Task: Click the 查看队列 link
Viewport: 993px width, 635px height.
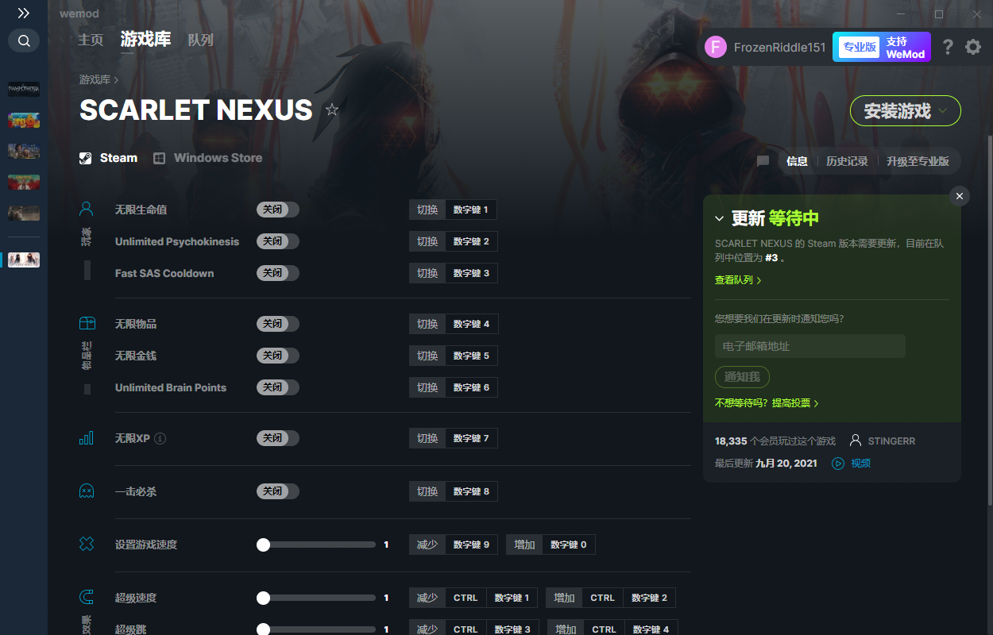Action: click(738, 280)
